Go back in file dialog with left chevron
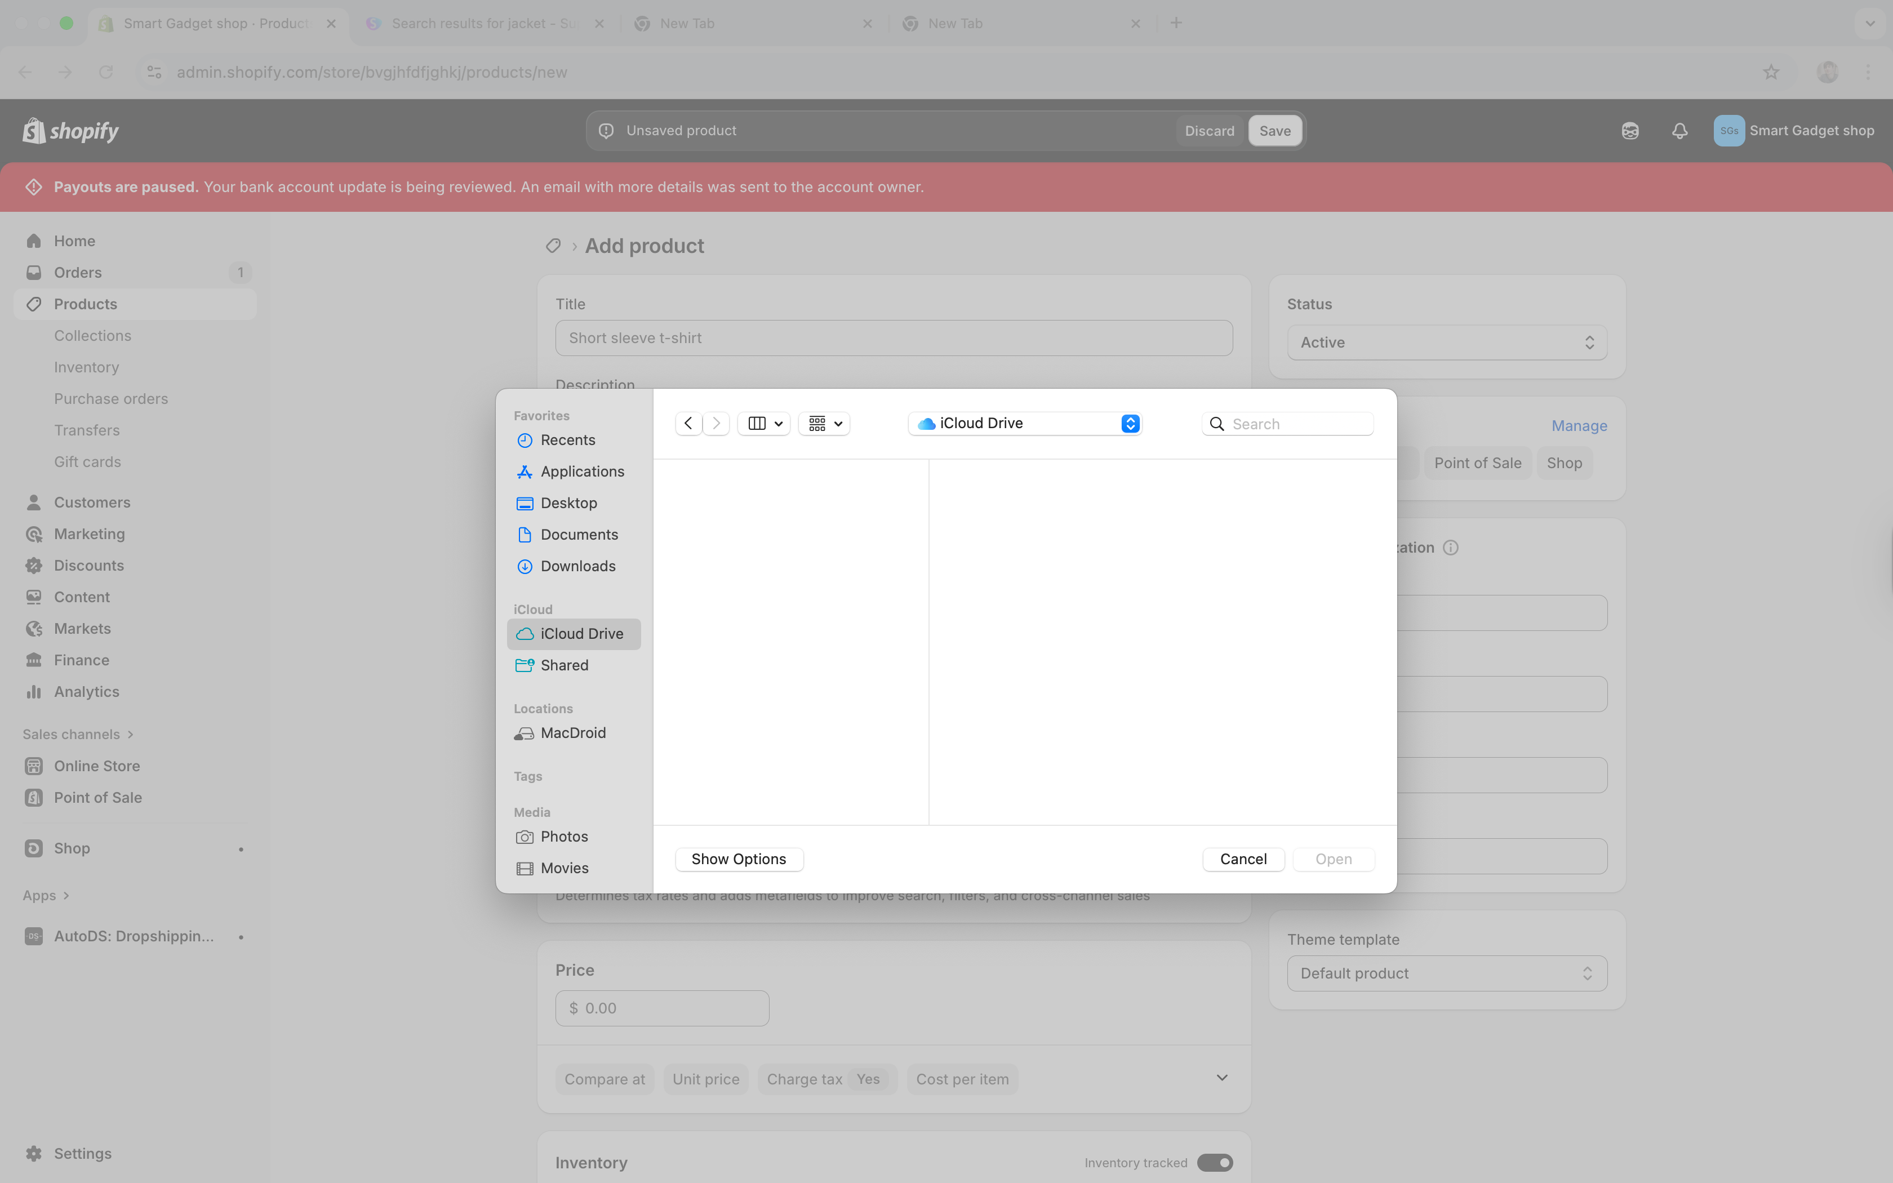The height and width of the screenshot is (1183, 1893). (x=688, y=423)
